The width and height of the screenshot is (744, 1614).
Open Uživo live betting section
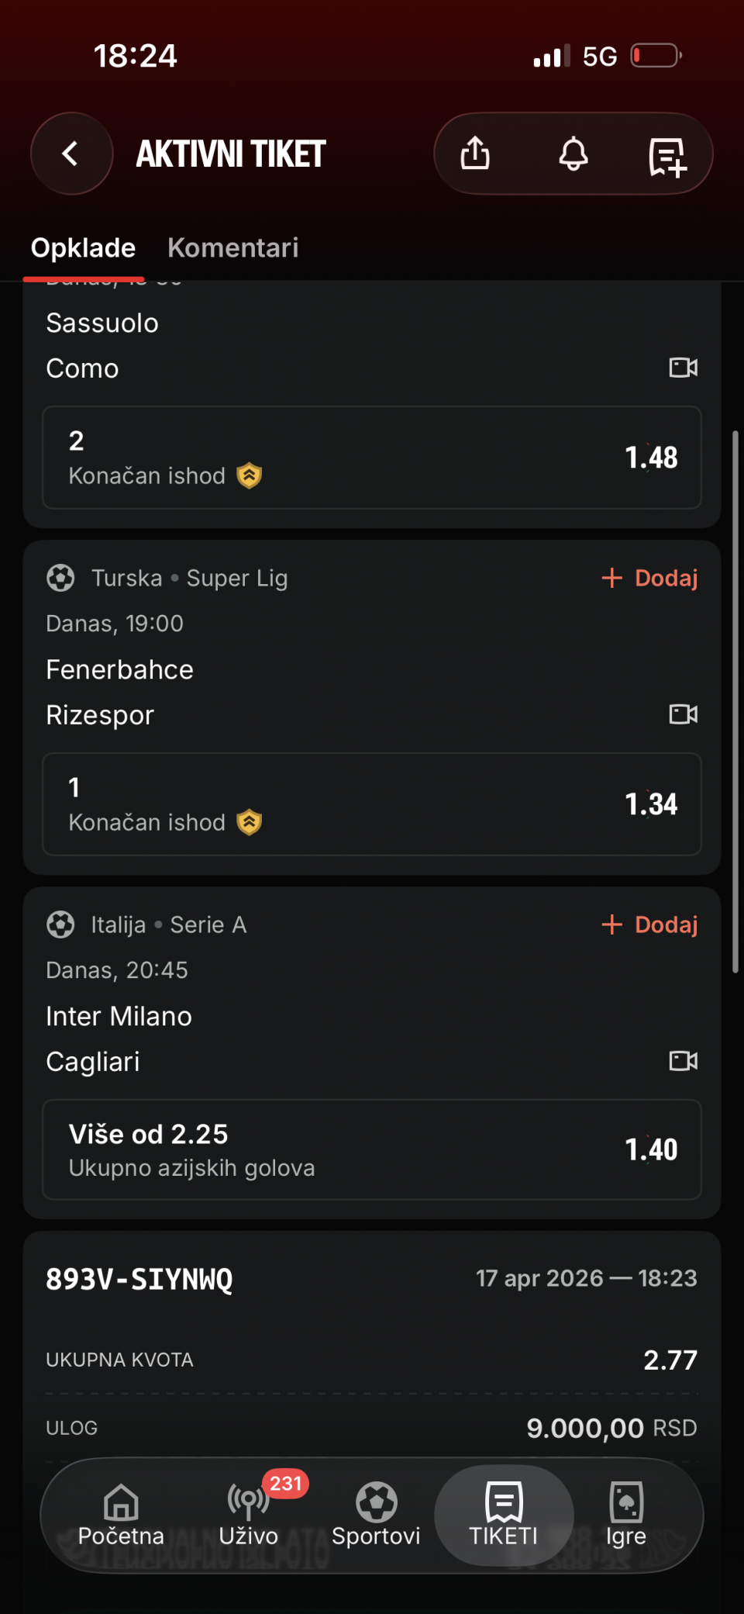pos(248,1515)
